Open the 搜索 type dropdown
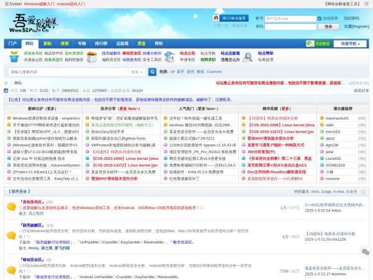The width and height of the screenshot is (373, 280). (x=137, y=72)
